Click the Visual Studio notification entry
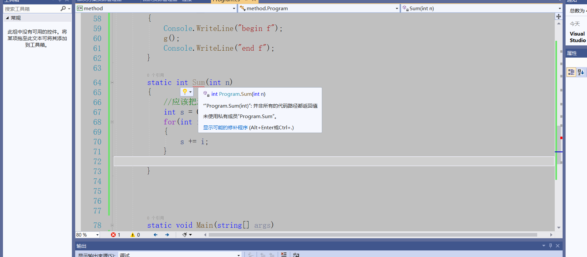 point(578,37)
